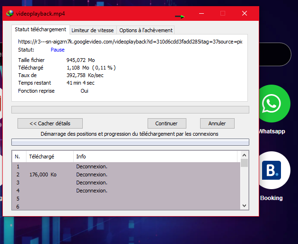
Task: Select connection row 2 with 176,000 Ko
Action: [126, 174]
